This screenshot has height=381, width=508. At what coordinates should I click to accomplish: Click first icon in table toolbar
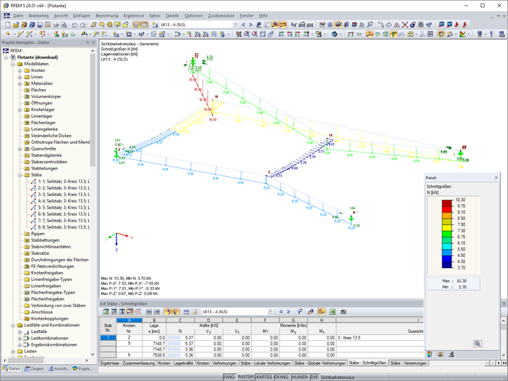point(106,312)
